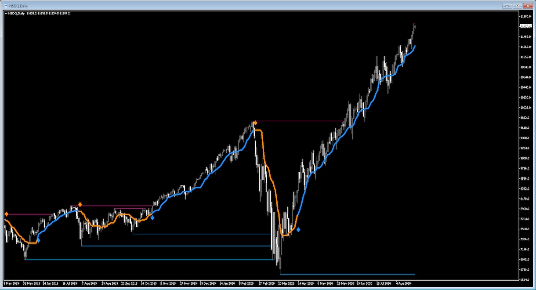
Task: Click the 11880.0 price axis label
Action: [x=526, y=17]
